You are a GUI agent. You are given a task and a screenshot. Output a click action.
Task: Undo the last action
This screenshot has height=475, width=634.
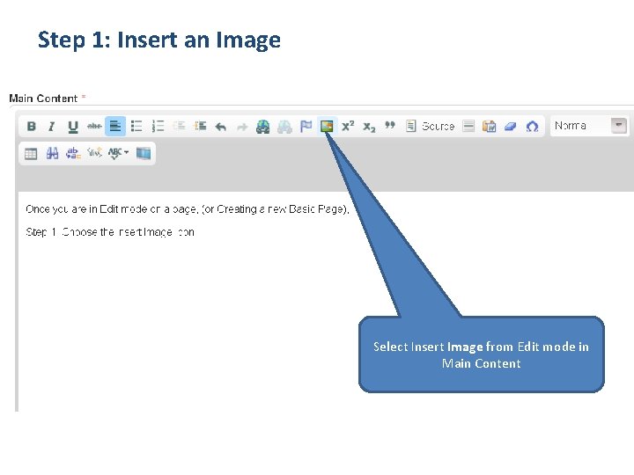[221, 127]
